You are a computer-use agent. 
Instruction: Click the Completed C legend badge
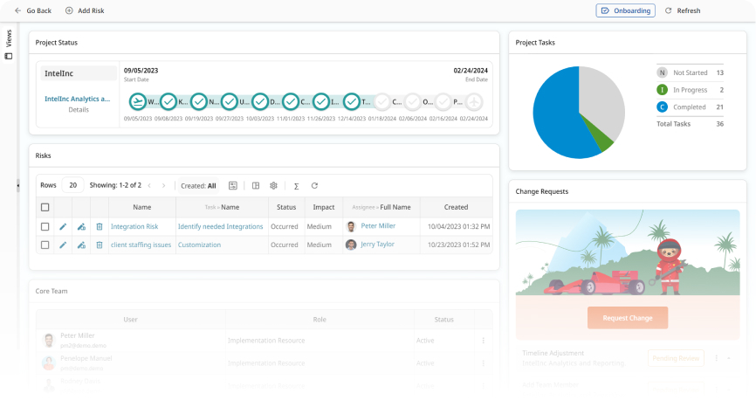click(662, 107)
